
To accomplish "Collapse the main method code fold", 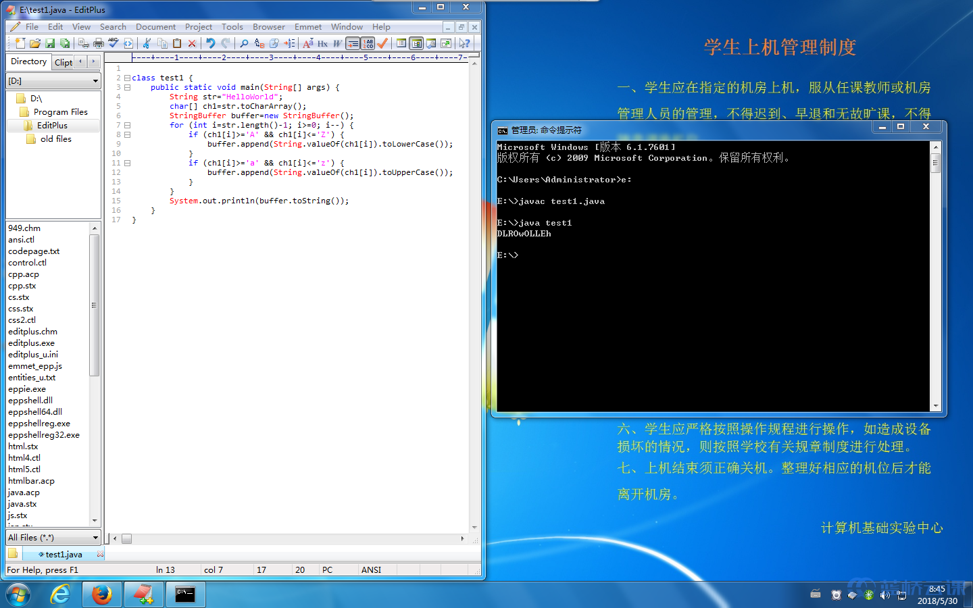I will (127, 87).
